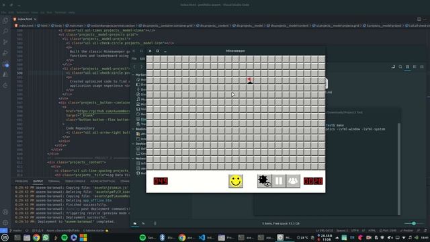Click Prettier in VS Code status bar
Screen dimensions: 430x242
click(x=406, y=231)
